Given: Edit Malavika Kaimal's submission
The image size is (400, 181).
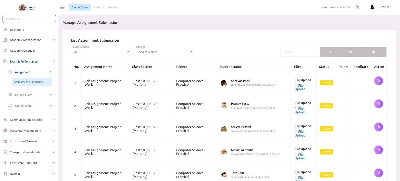Looking at the screenshot, I should tap(378, 150).
